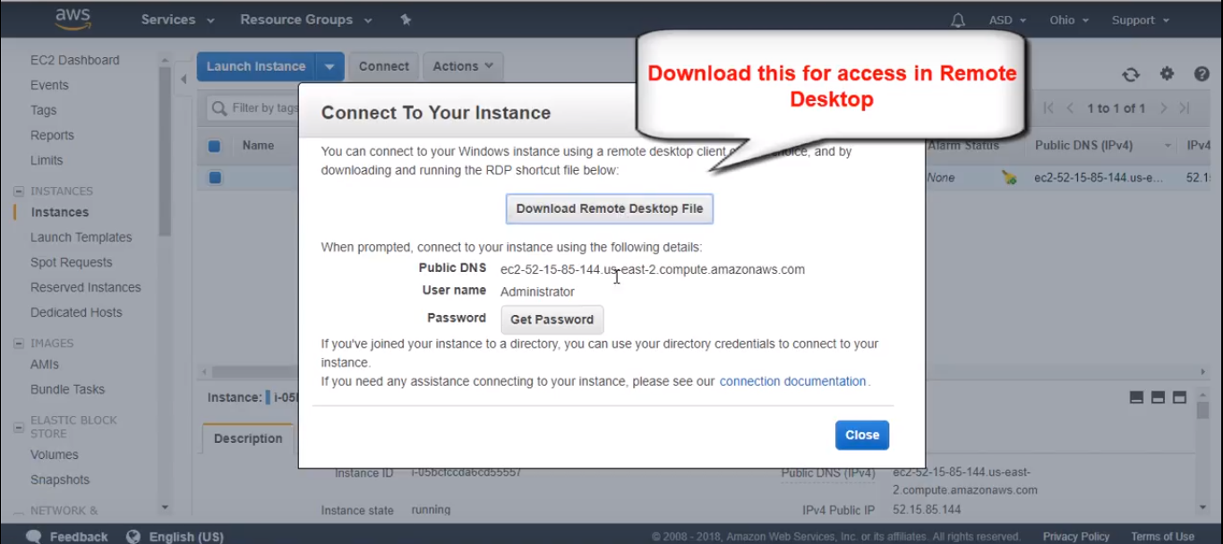The image size is (1223, 544).
Task: Open the ASD account menu
Action: click(x=1007, y=20)
